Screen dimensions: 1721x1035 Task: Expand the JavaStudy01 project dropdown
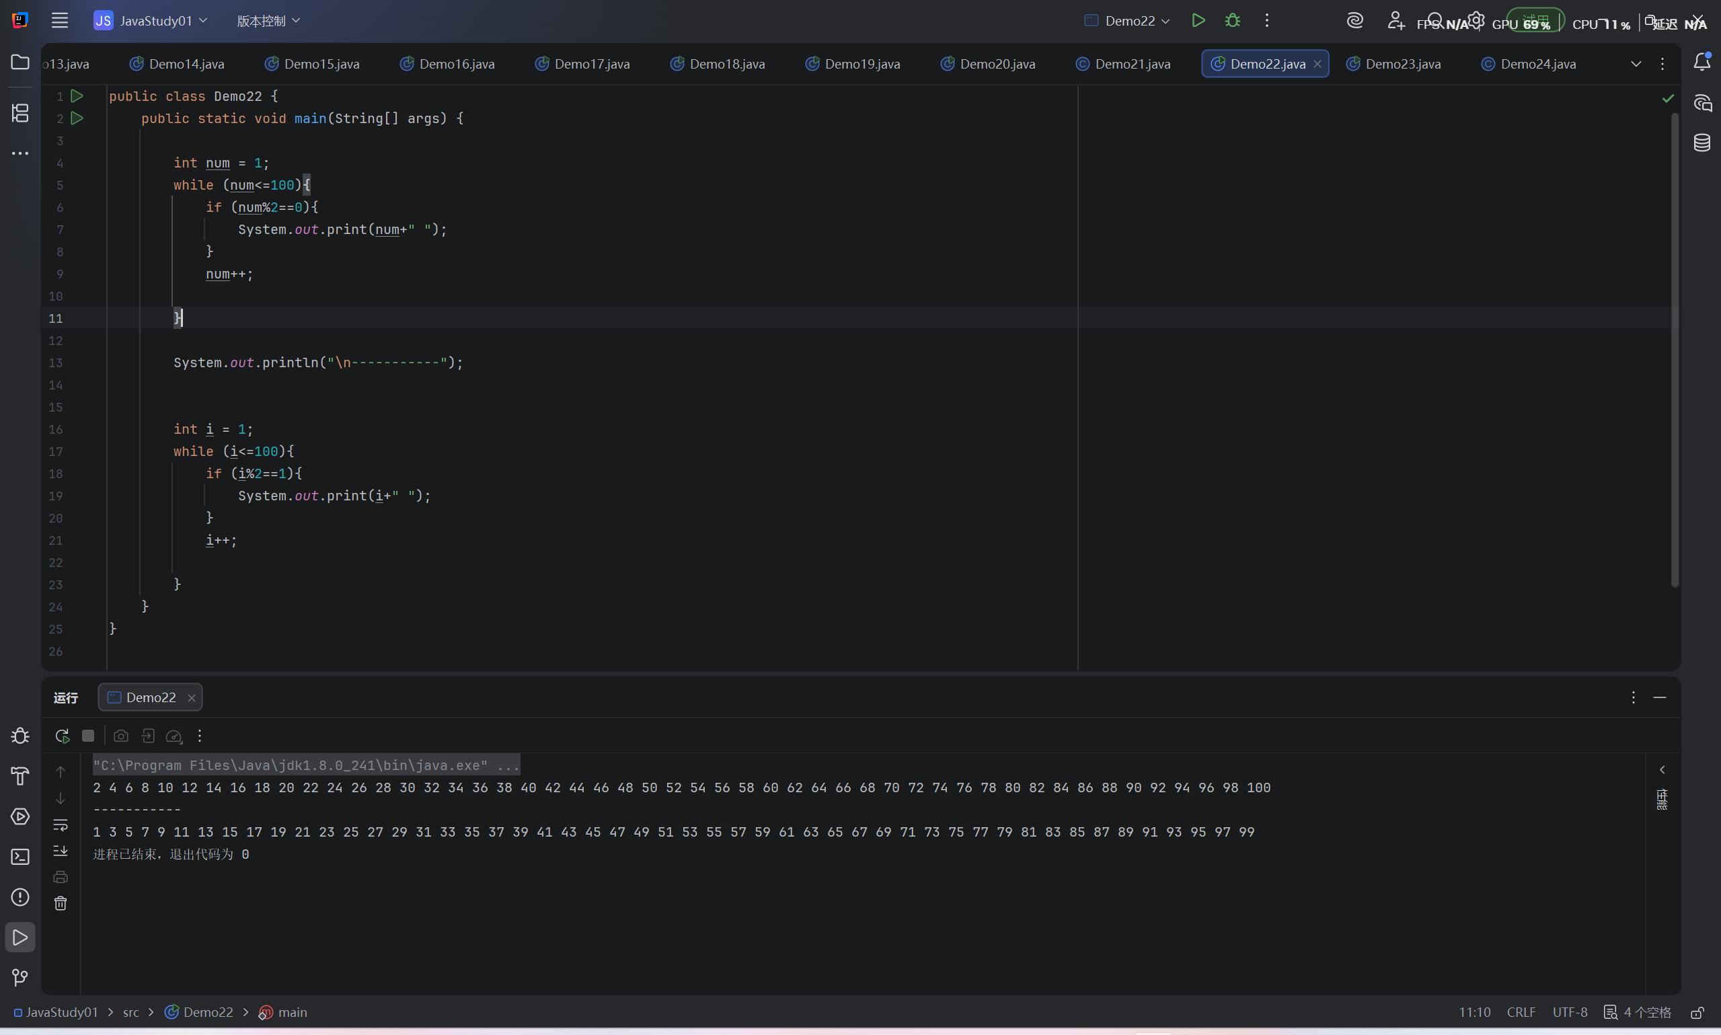pos(151,21)
